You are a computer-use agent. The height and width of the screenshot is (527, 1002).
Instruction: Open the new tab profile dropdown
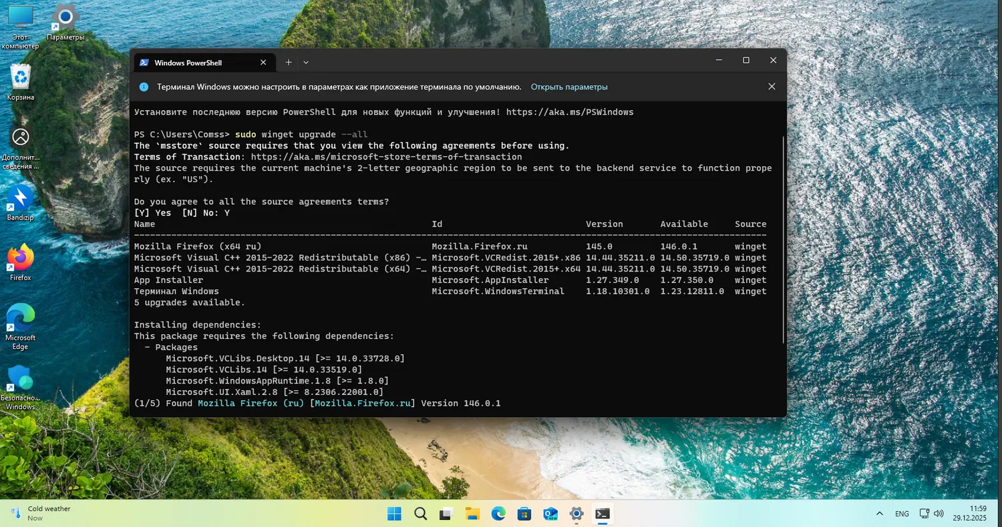pyautogui.click(x=306, y=62)
